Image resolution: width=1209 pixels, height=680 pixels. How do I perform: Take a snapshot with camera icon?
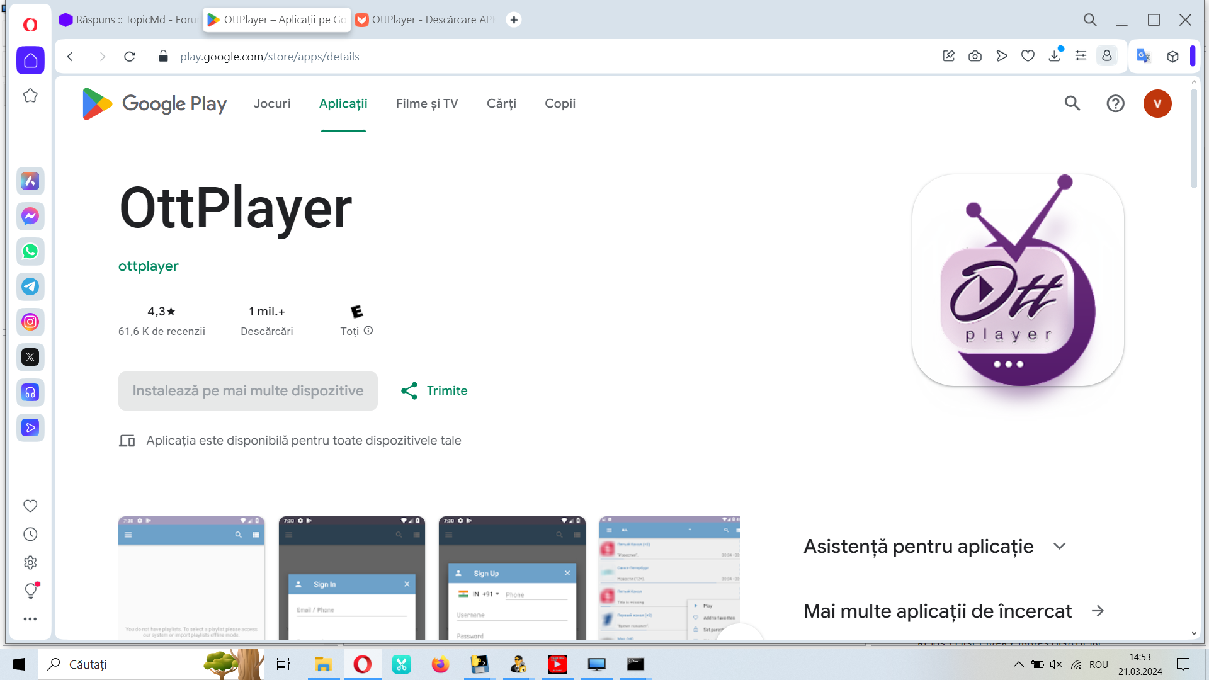975,56
